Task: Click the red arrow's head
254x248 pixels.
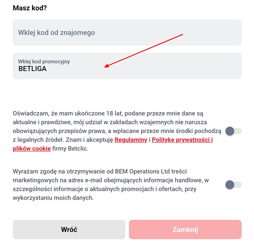Action: [x=106, y=67]
